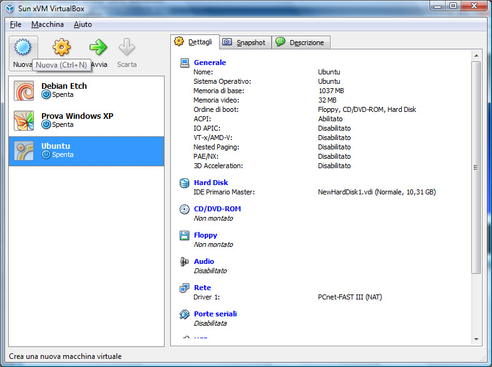Open the Floppy settings link
Viewport: 492px width, 367px height.
[x=205, y=235]
